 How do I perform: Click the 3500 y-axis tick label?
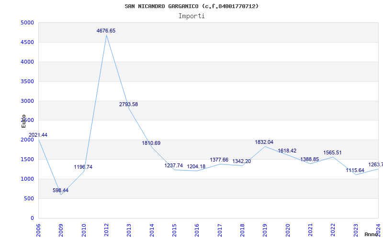pyautogui.click(x=27, y=81)
